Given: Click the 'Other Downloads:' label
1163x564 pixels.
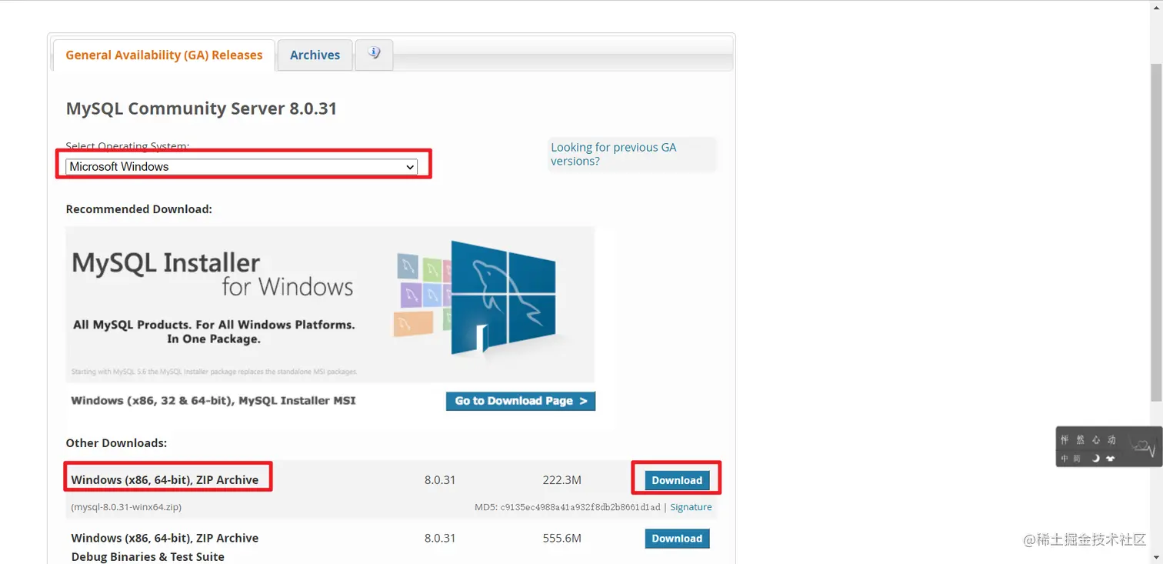Looking at the screenshot, I should pos(116,443).
